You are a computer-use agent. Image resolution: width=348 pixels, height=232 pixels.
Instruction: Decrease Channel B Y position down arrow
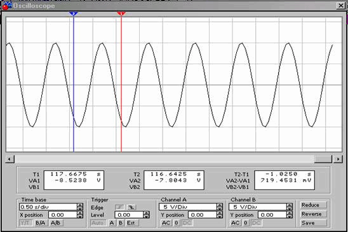click(290, 217)
